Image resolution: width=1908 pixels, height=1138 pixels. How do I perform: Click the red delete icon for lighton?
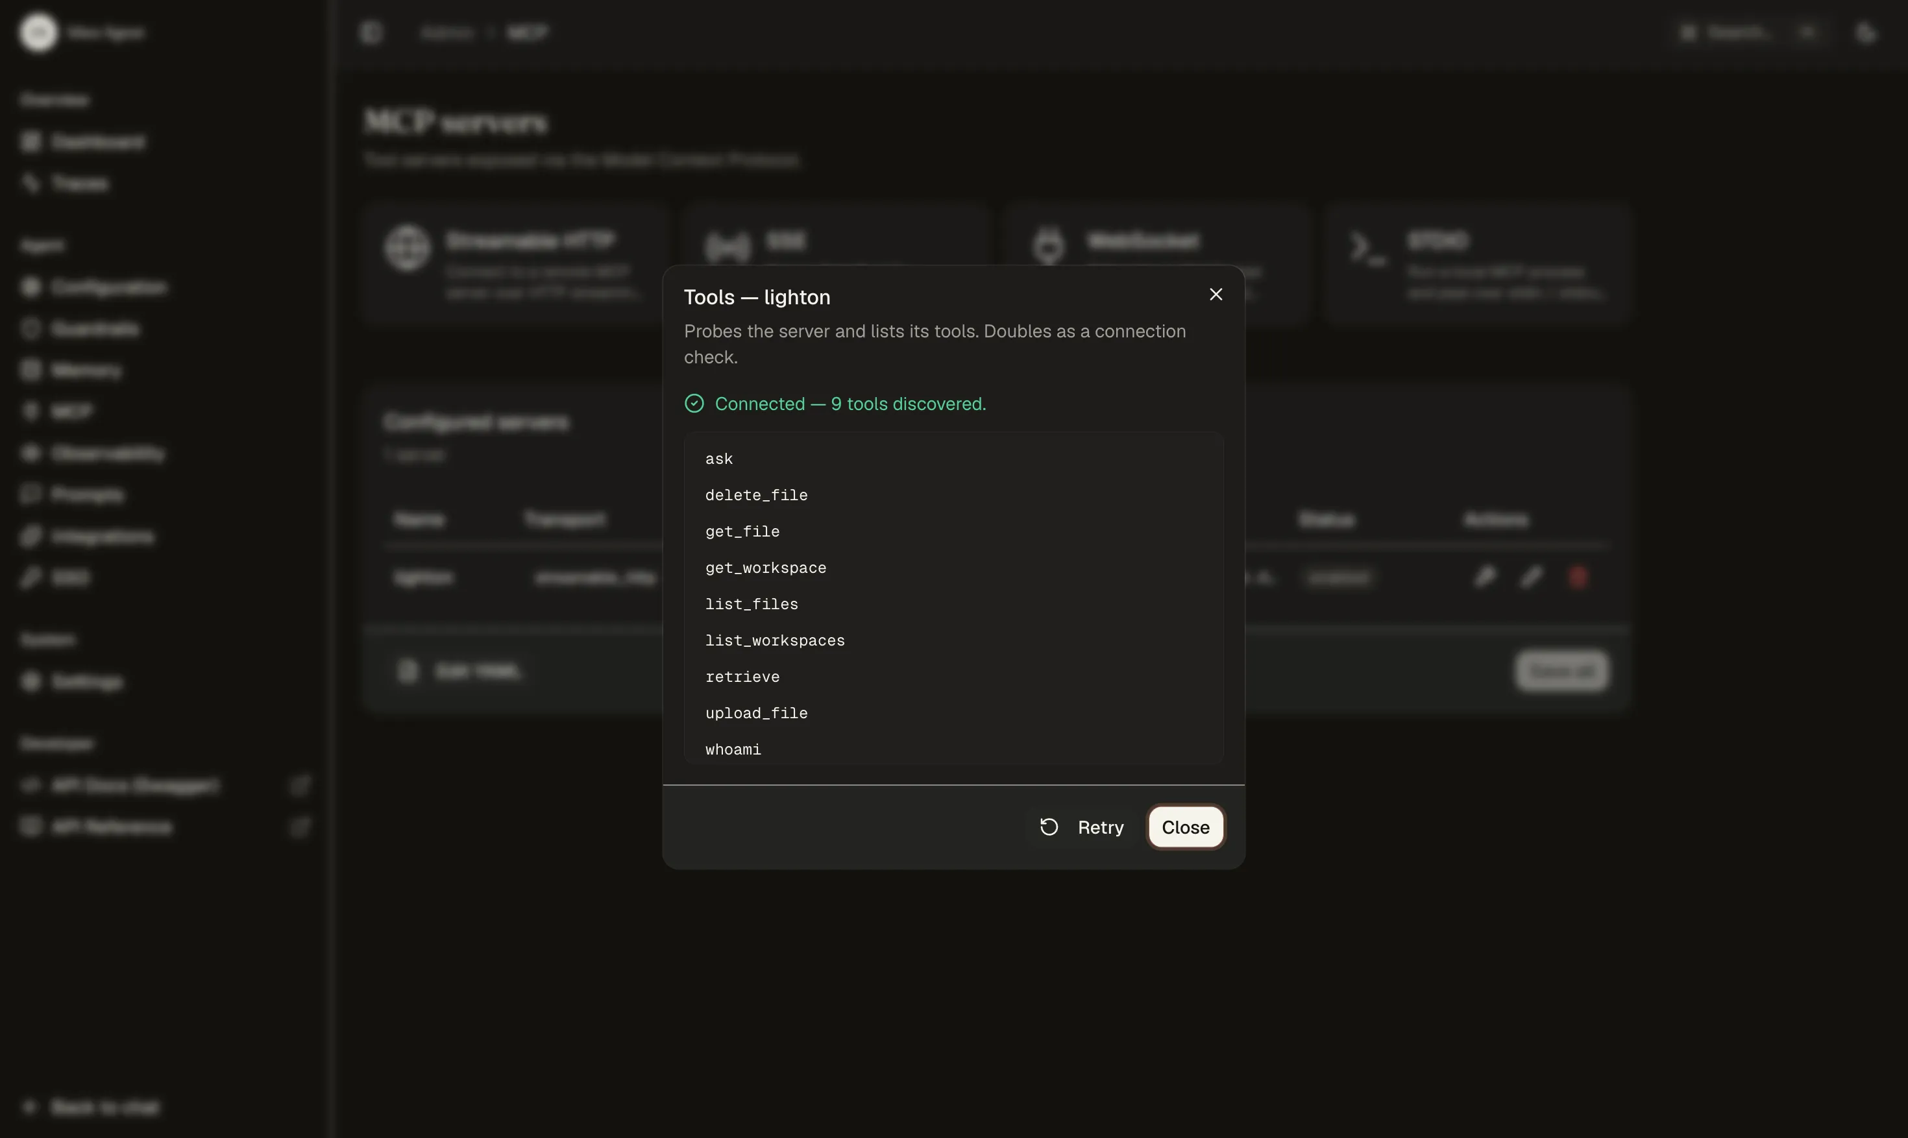coord(1577,577)
